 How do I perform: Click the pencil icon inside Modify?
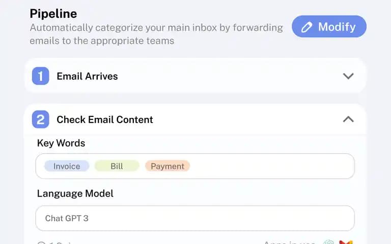(306, 27)
